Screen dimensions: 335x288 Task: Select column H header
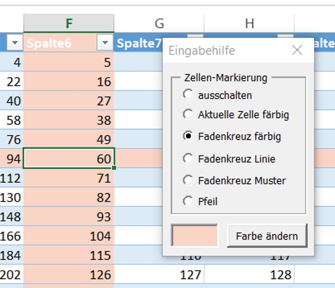(249, 23)
